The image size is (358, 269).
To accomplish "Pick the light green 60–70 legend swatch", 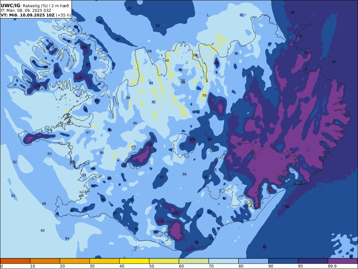I will click(194, 261).
